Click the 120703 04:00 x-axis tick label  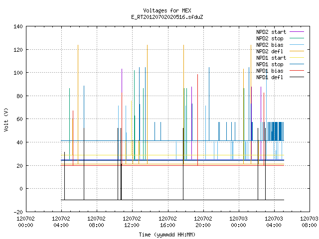pos(274,222)
